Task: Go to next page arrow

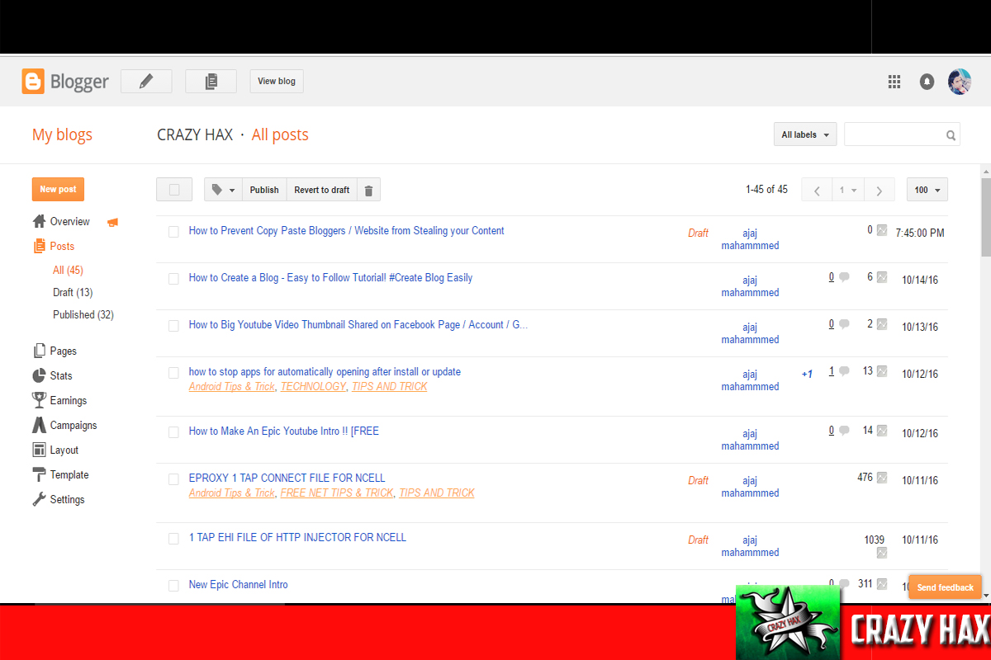Action: click(x=880, y=190)
